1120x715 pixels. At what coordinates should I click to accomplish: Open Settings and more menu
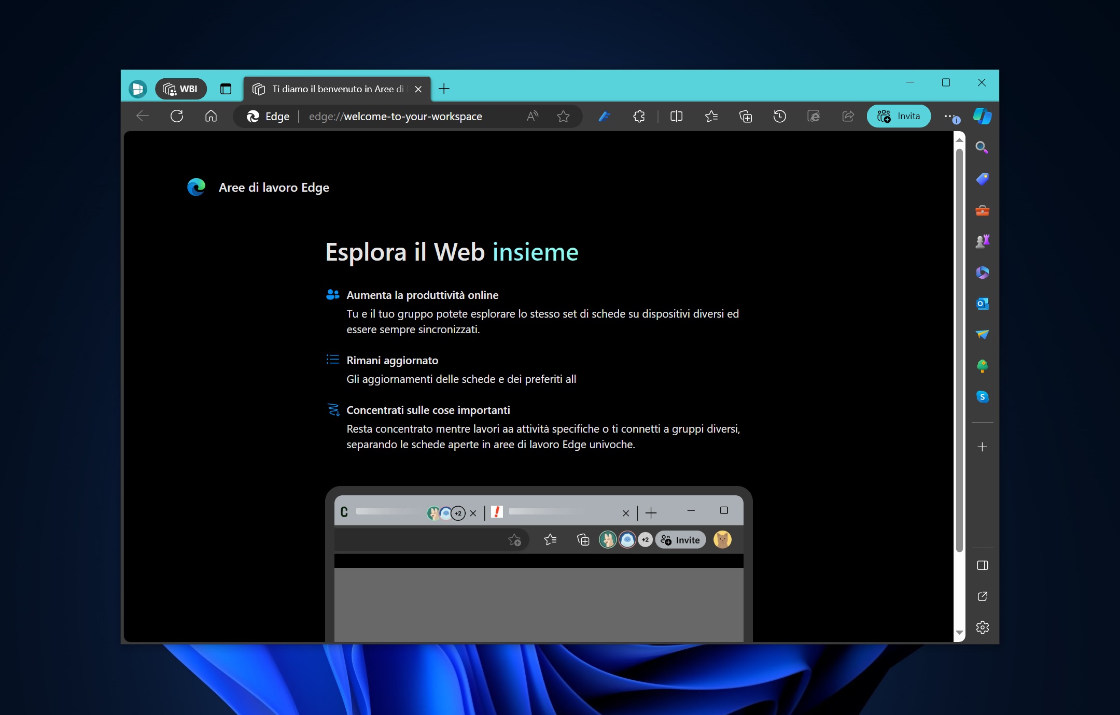(951, 117)
